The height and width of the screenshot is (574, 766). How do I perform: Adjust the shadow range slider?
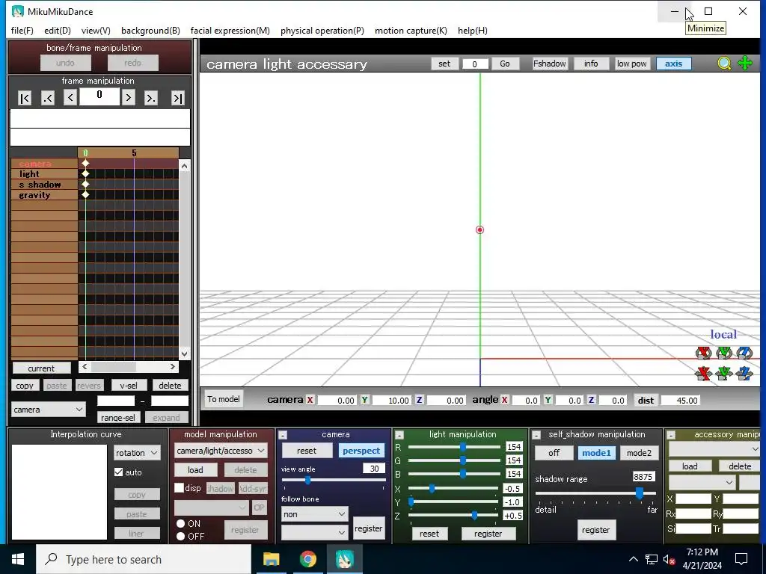(640, 493)
